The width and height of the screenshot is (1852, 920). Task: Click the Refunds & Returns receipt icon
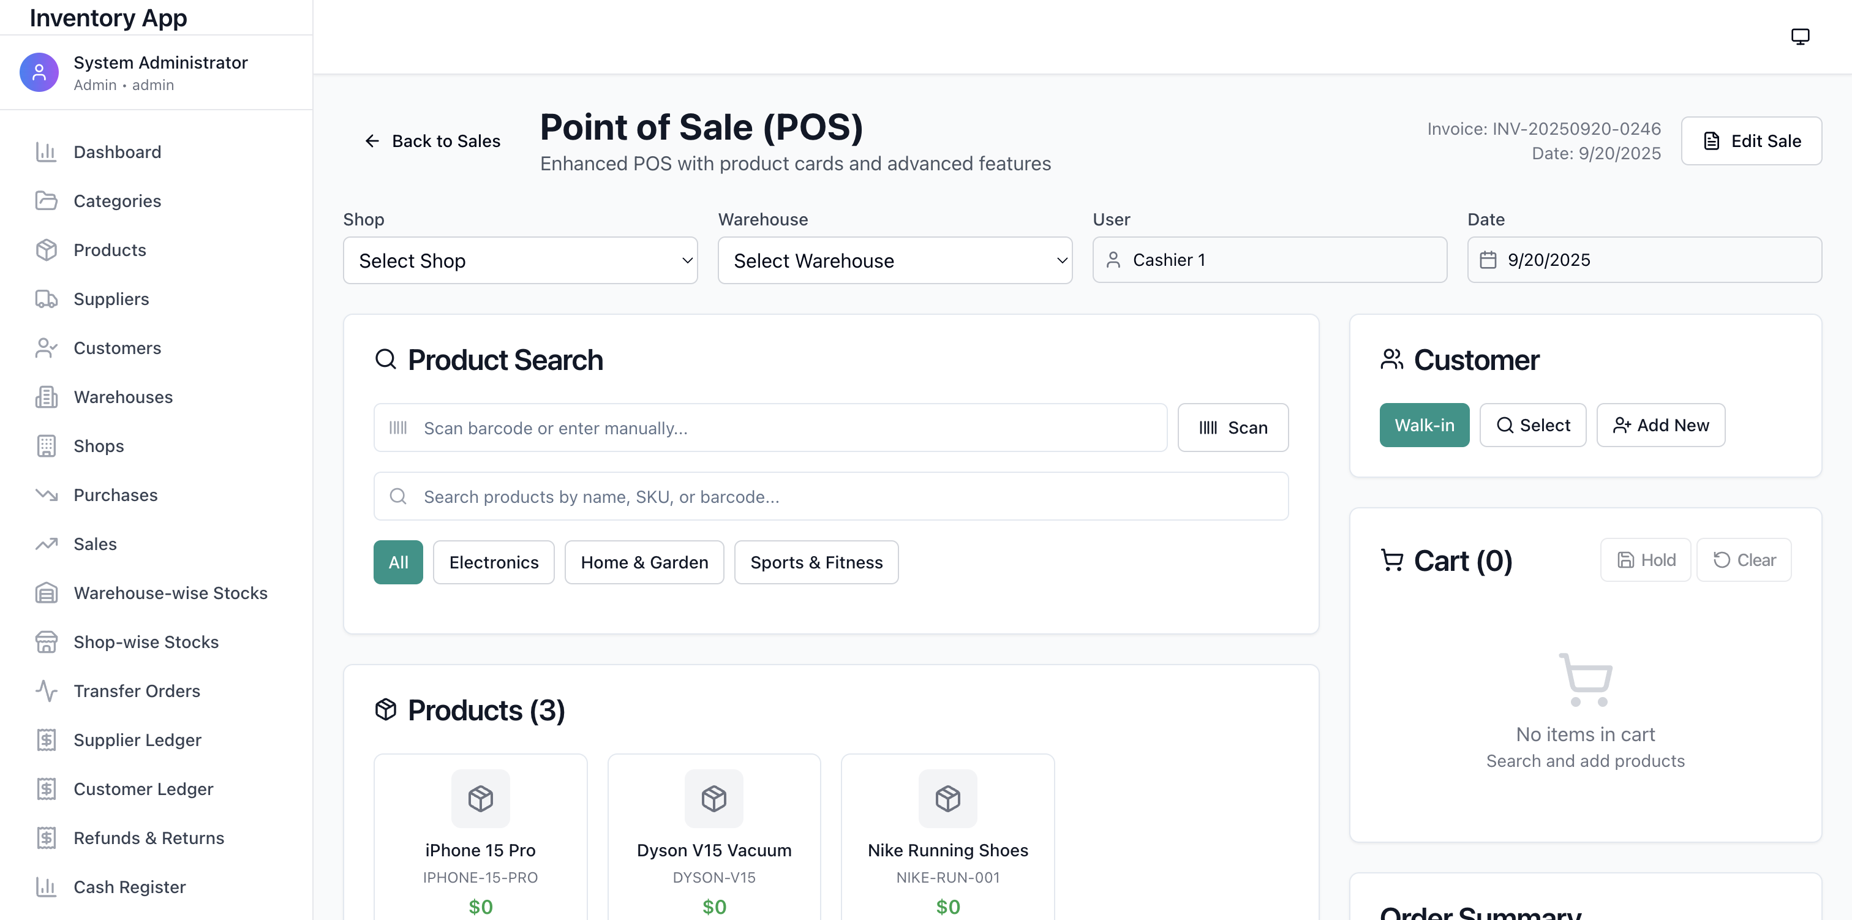tap(46, 838)
